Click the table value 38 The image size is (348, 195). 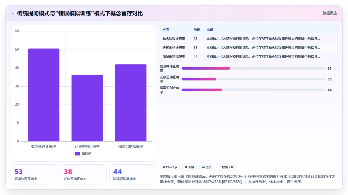pyautogui.click(x=195, y=47)
